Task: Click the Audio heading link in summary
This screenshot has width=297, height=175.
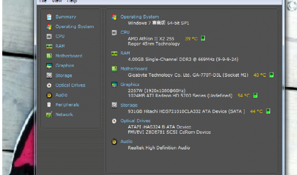Action: pyautogui.click(x=126, y=142)
